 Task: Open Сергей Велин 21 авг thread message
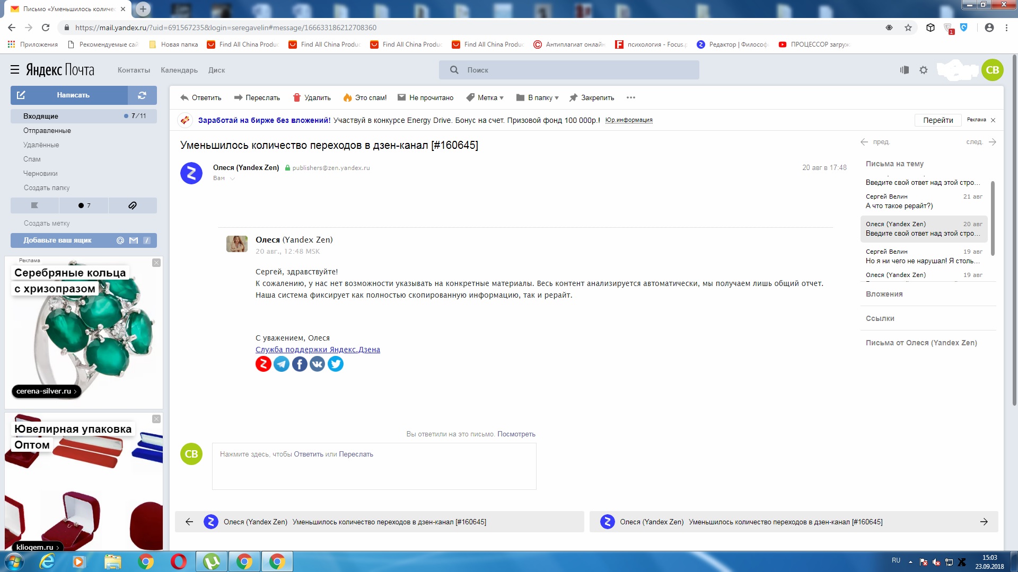[x=924, y=201]
